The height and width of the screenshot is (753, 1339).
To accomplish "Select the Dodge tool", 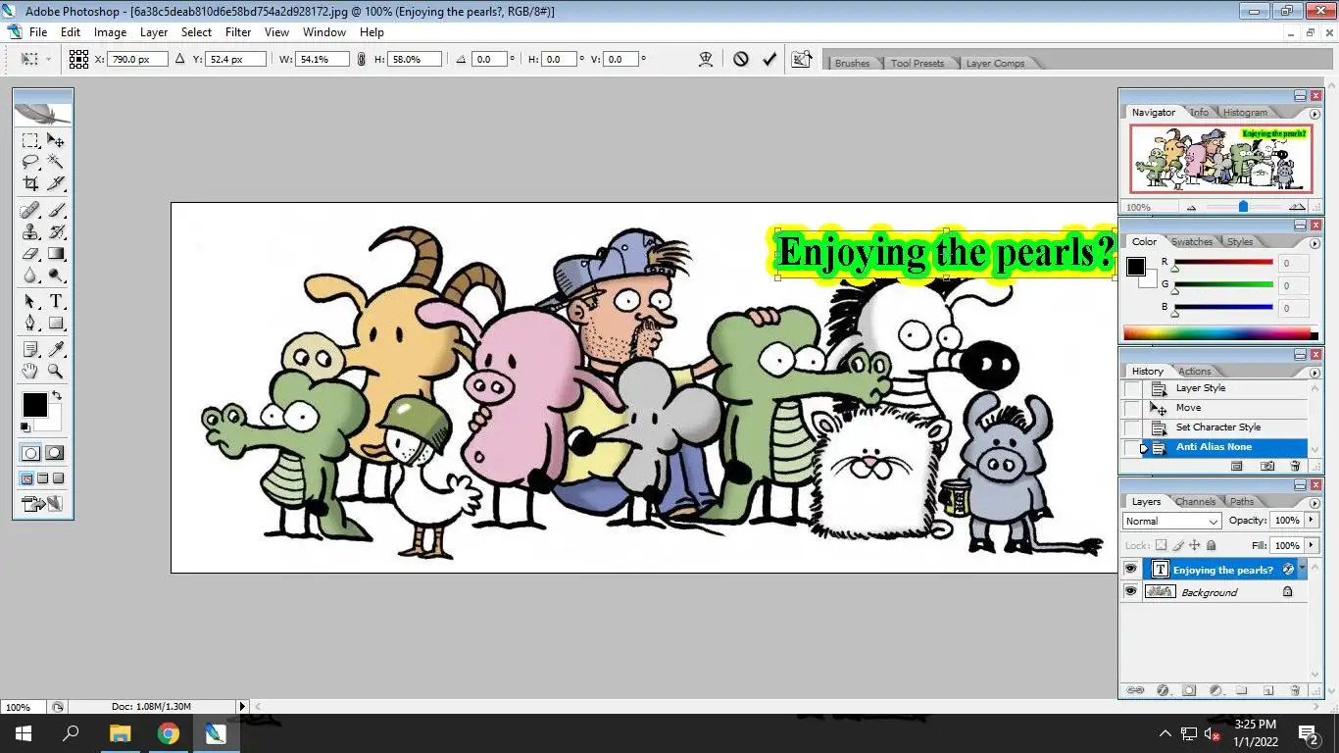I will pos(56,276).
